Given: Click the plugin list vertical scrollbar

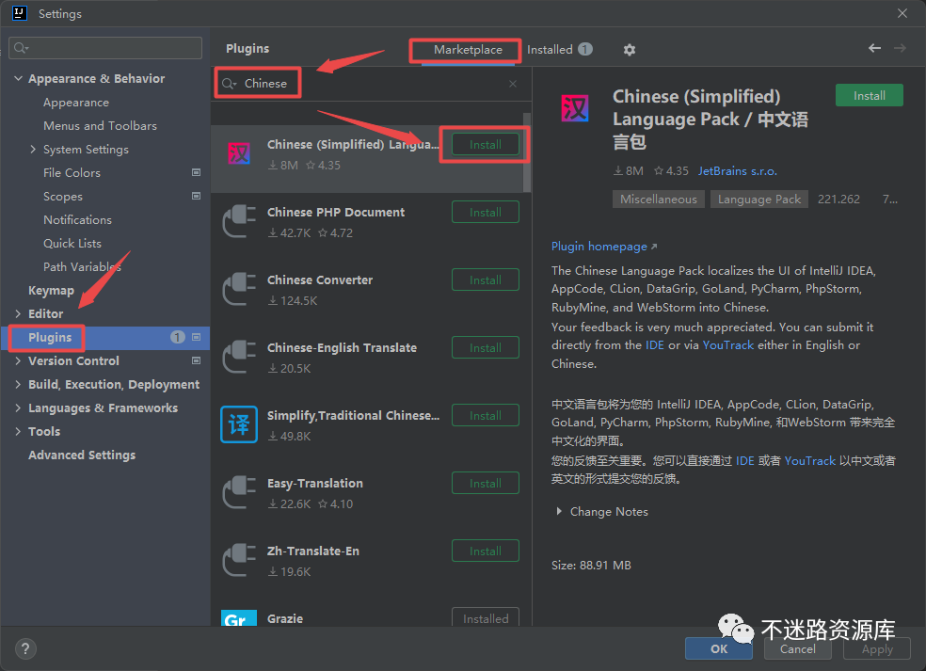Looking at the screenshot, I should [527, 151].
